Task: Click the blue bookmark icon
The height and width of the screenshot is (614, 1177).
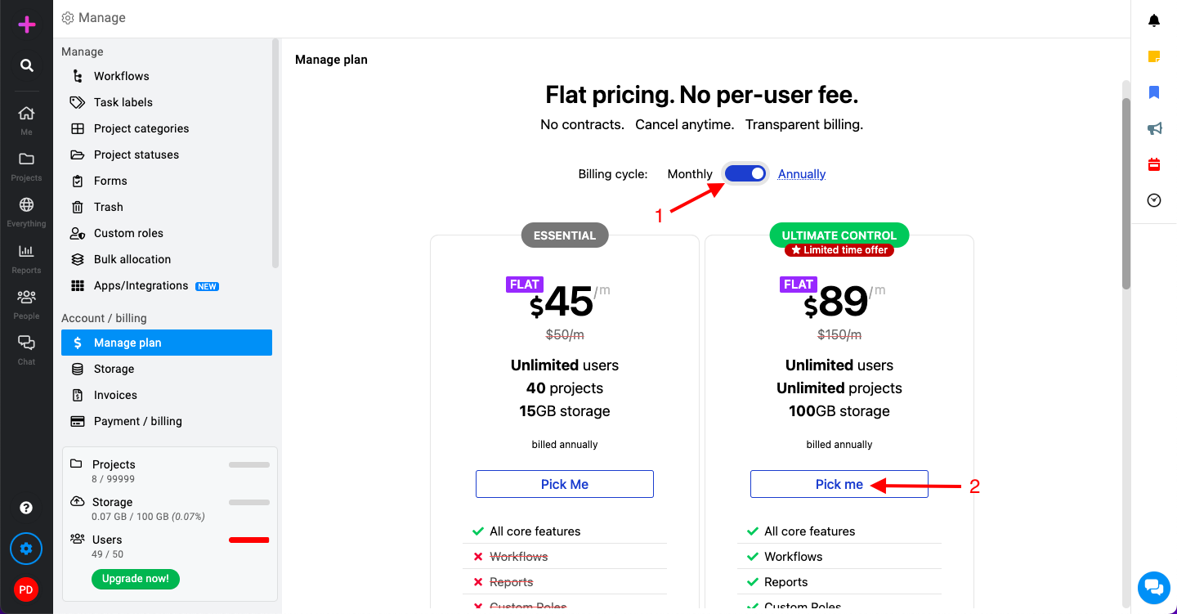Action: 1154,92
